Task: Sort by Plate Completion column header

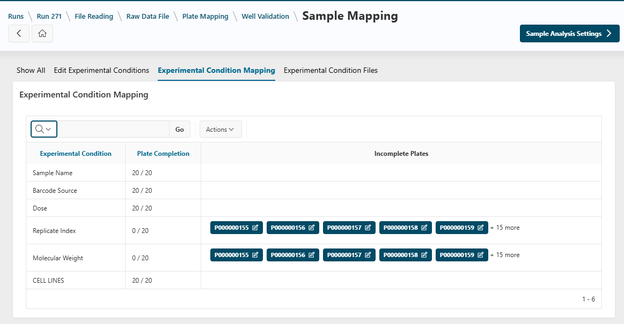Action: click(x=163, y=154)
